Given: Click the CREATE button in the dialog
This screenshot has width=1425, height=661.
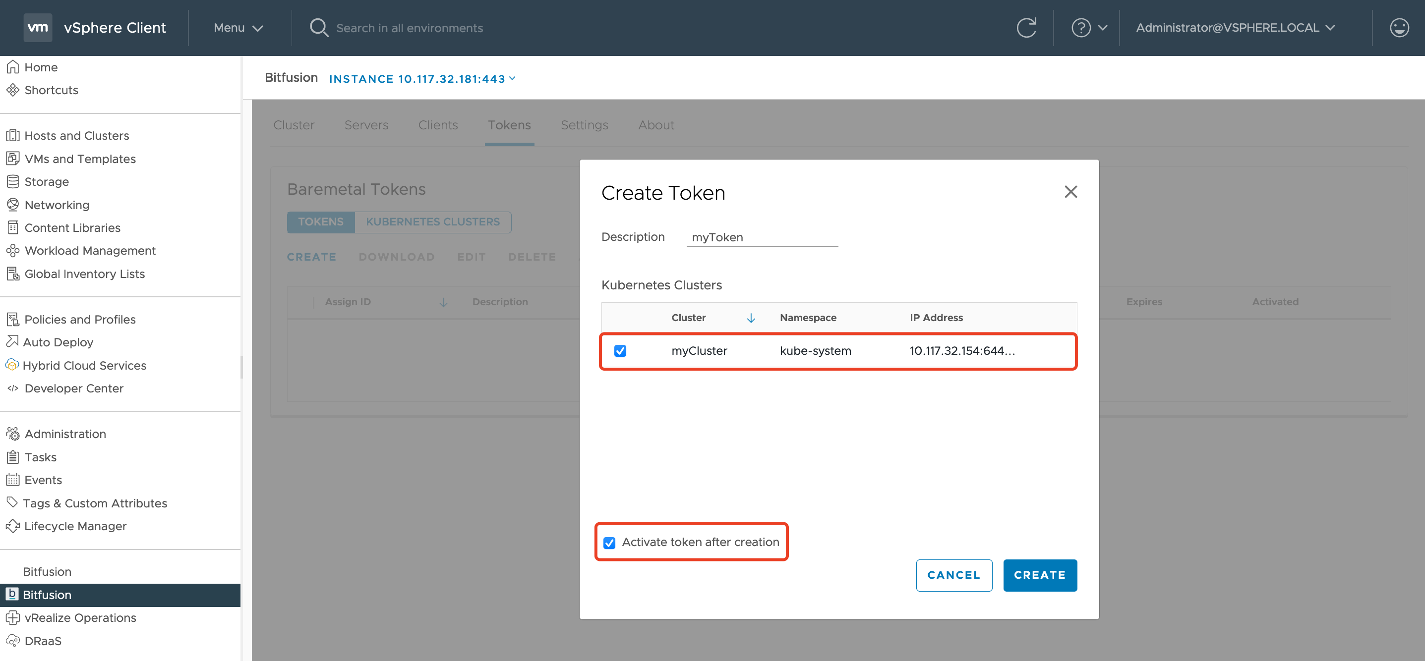Looking at the screenshot, I should [x=1039, y=575].
